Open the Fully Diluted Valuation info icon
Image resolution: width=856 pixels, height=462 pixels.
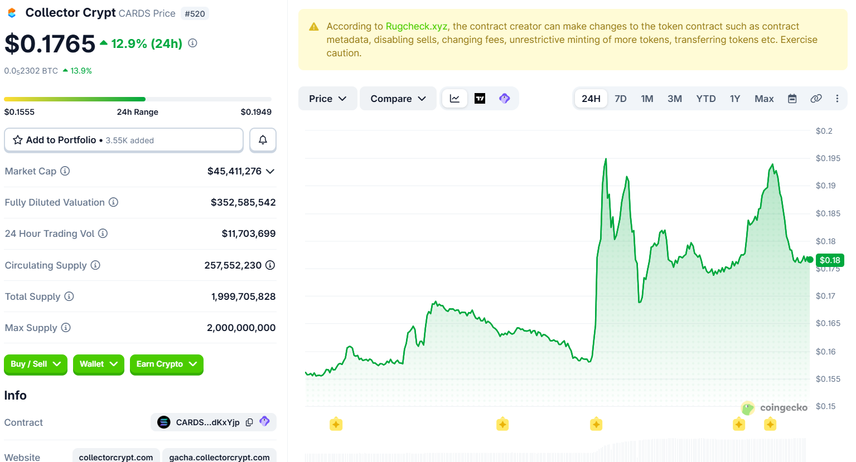point(113,202)
